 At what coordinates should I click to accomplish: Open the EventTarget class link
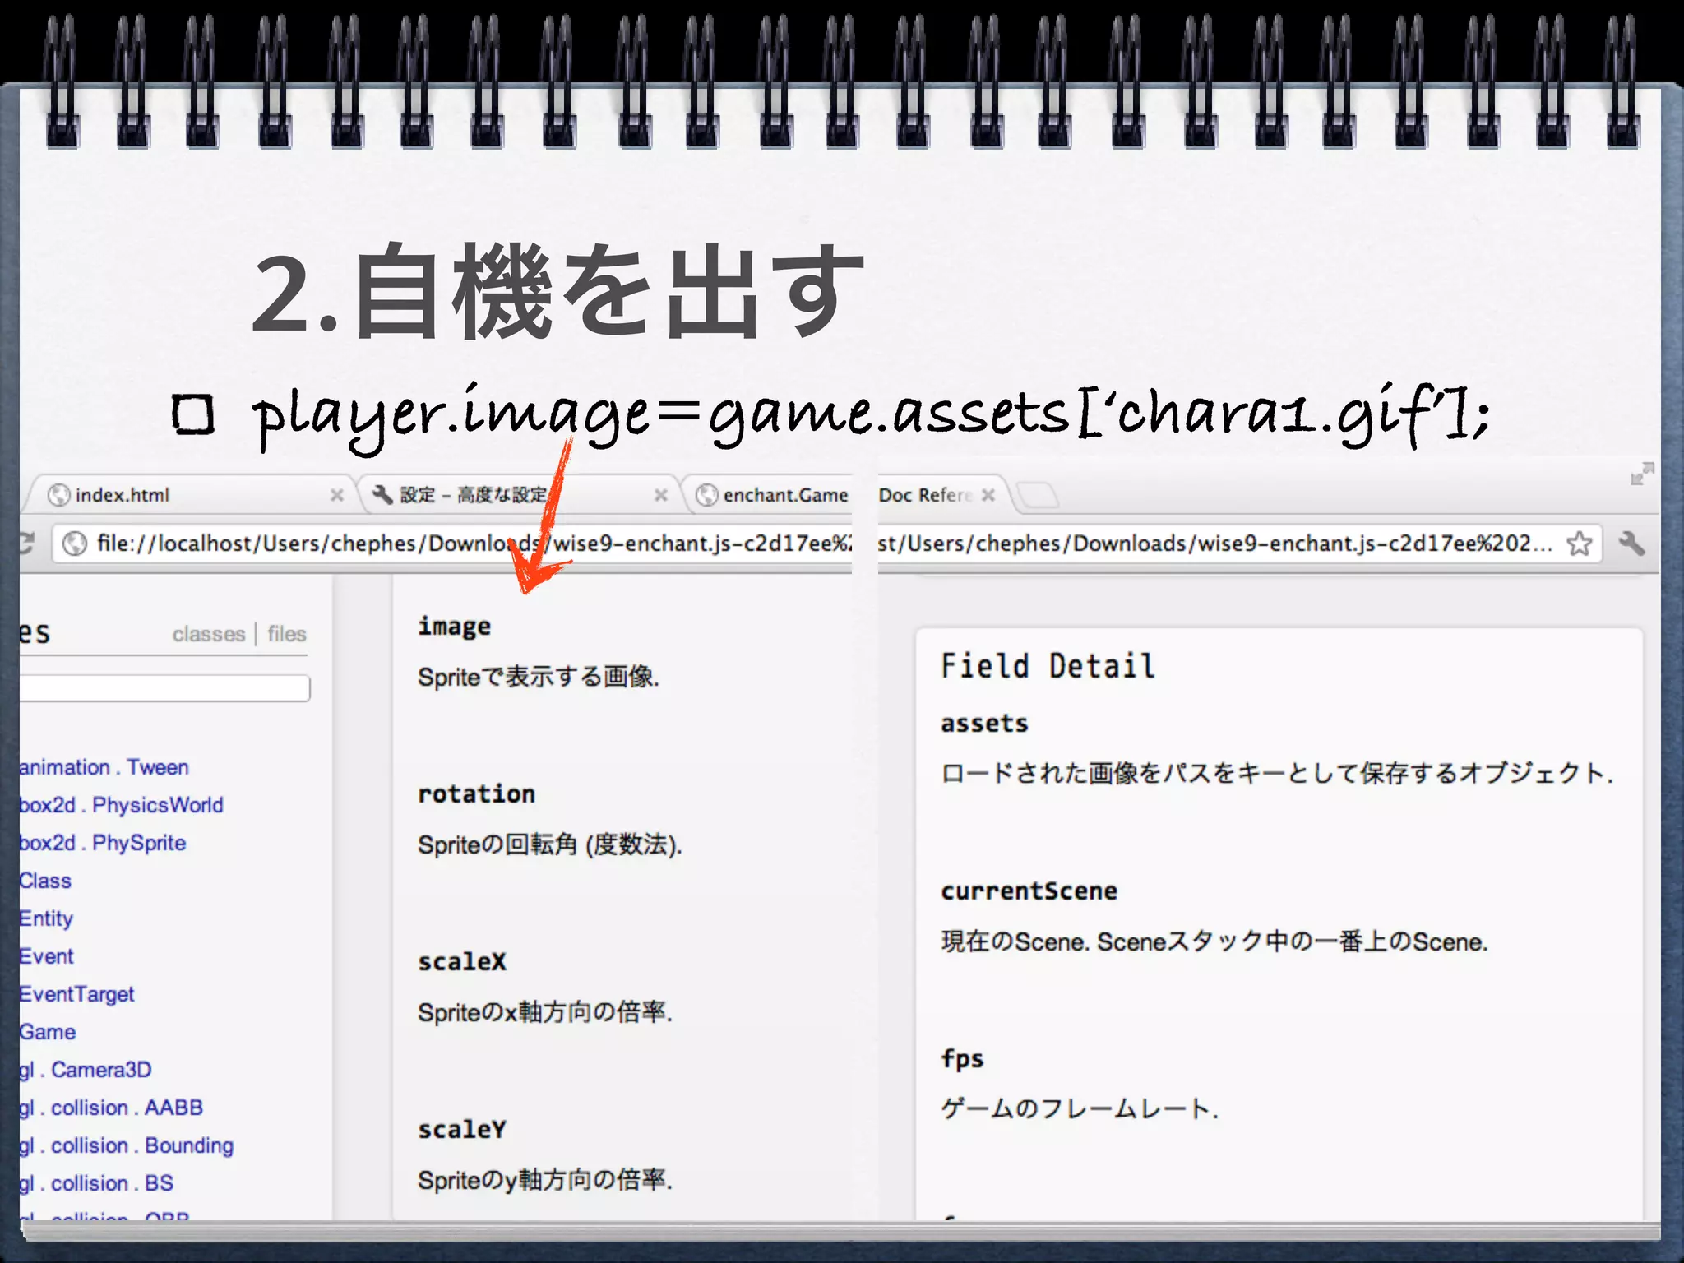click(x=76, y=994)
